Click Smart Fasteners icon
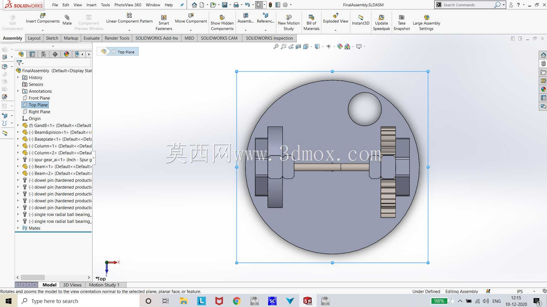Viewport: 547px width, 307px height. pyautogui.click(x=164, y=23)
